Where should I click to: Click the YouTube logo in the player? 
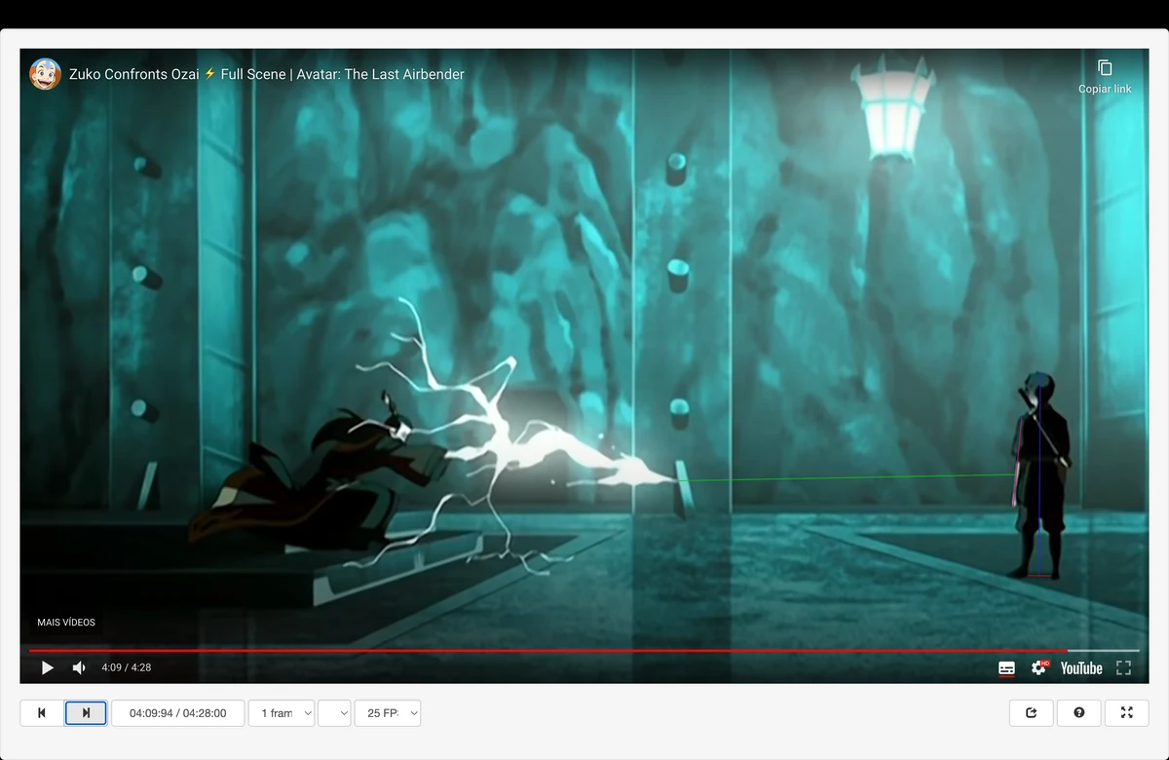[x=1079, y=667]
